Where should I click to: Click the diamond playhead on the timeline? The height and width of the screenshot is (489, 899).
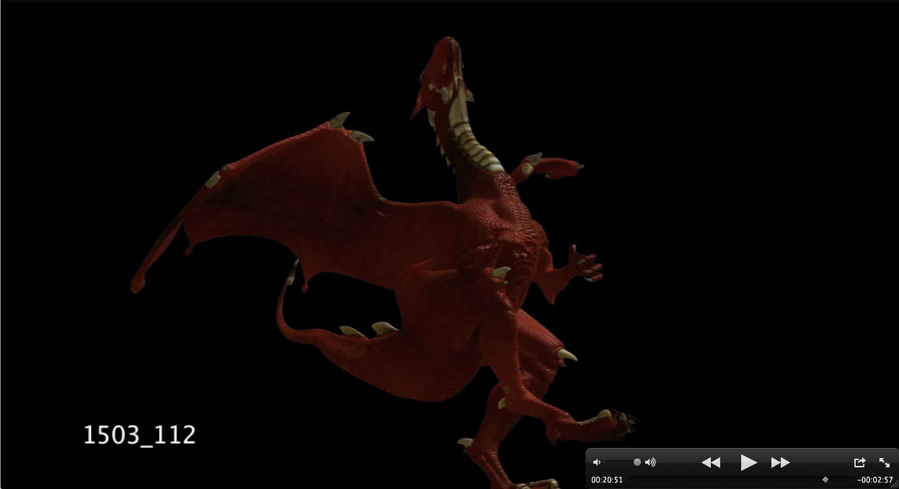click(x=825, y=479)
